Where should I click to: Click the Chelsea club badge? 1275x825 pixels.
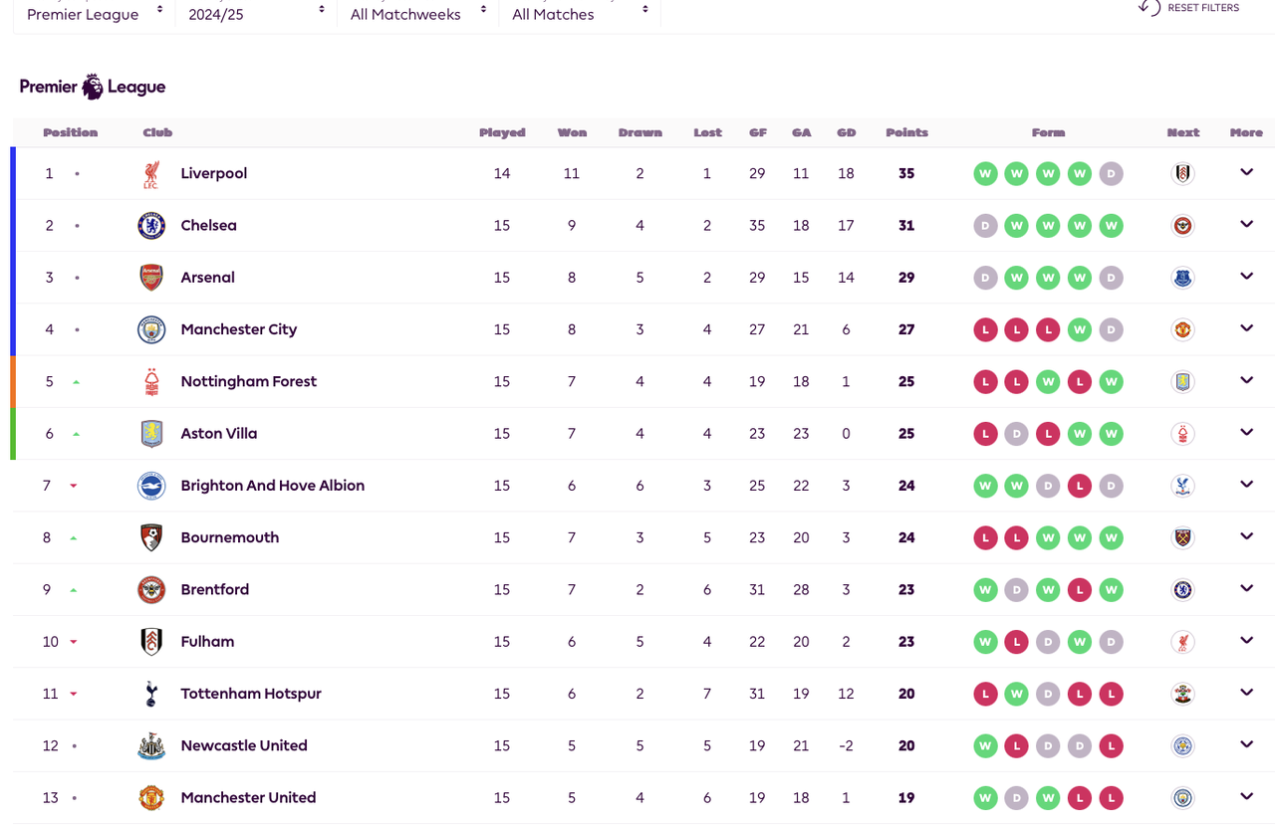(151, 226)
